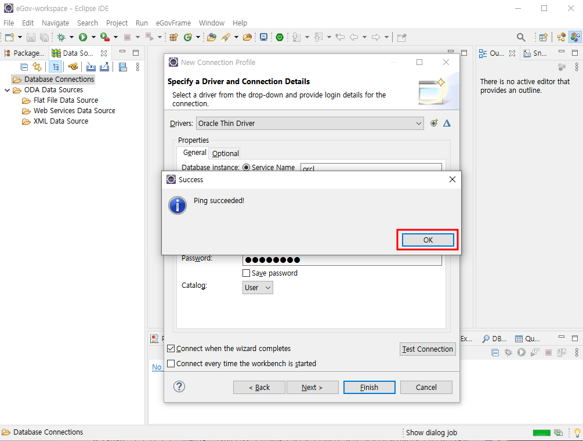The width and height of the screenshot is (583, 441).
Task: Click the New wizard toolbar icon
Action: [10, 37]
